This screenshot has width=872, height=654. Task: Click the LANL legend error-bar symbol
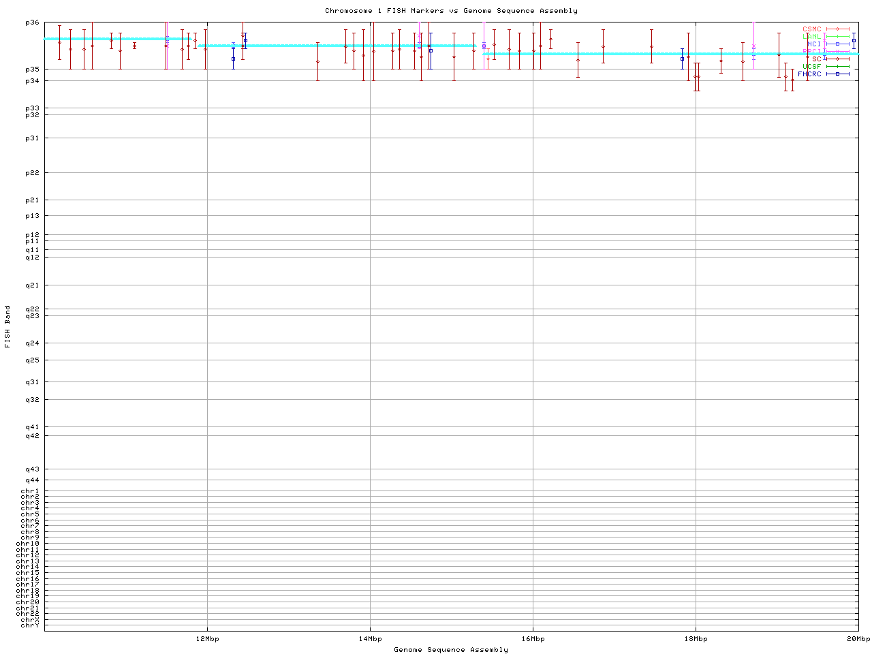tap(837, 37)
